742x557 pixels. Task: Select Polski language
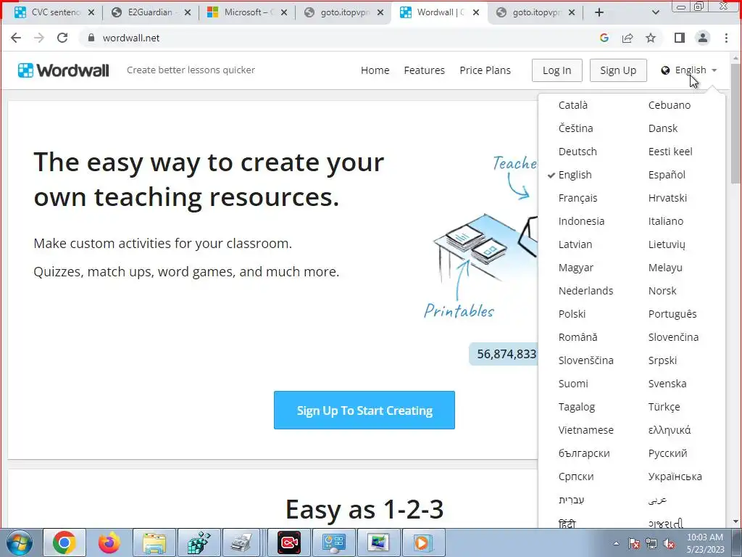pyautogui.click(x=572, y=314)
